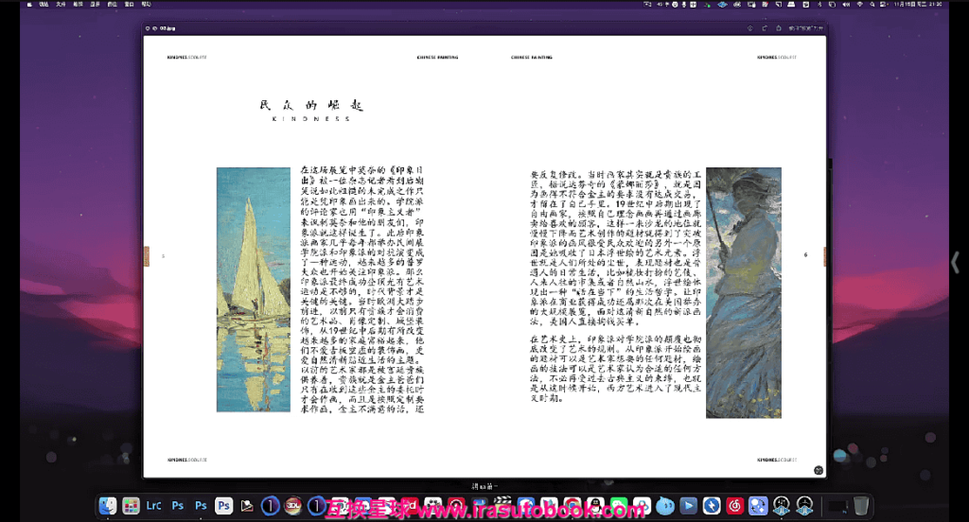Click the sailboat painting image
Image resolution: width=969 pixels, height=522 pixels.
[x=254, y=289]
